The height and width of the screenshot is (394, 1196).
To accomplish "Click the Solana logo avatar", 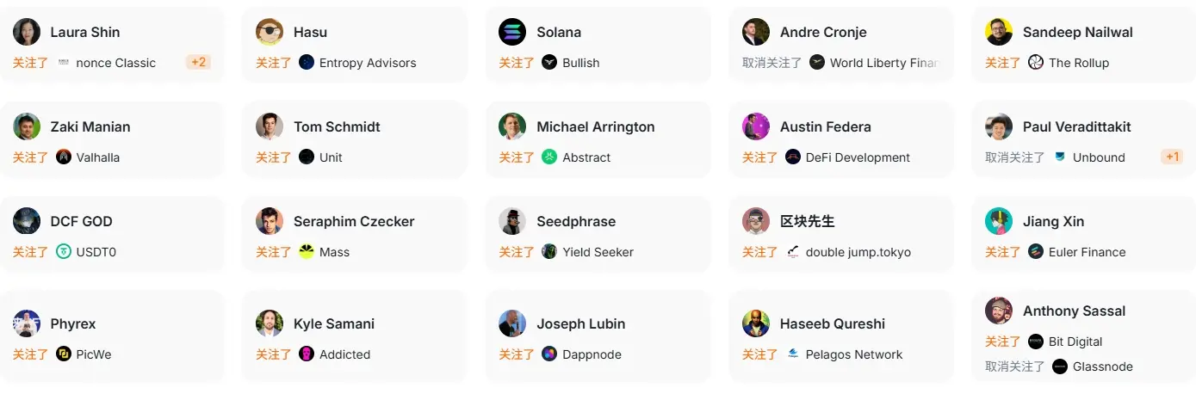I will pos(512,32).
